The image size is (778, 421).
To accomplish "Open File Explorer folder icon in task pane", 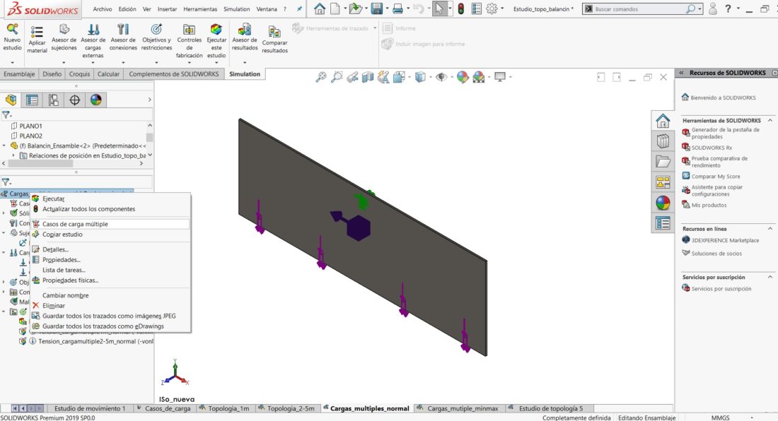I will pos(663,162).
